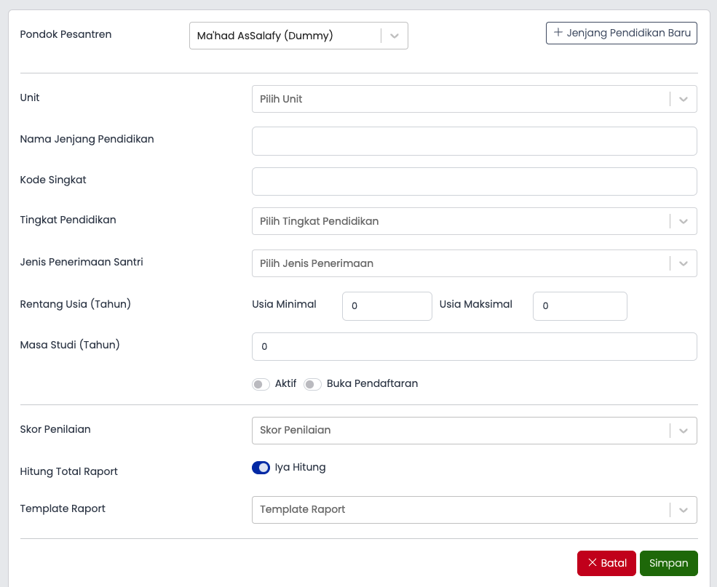
Task: Click the Simpan button
Action: [668, 563]
